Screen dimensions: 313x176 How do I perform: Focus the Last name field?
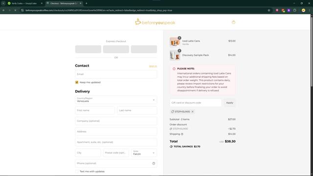click(x=137, y=110)
